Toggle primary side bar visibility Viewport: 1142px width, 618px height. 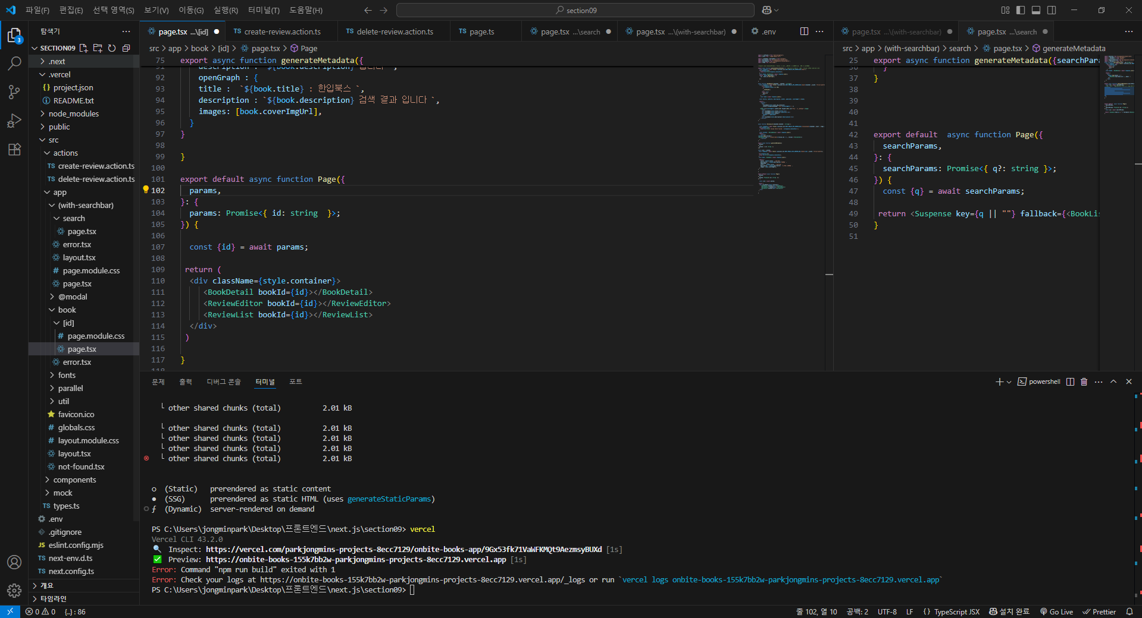point(1021,10)
